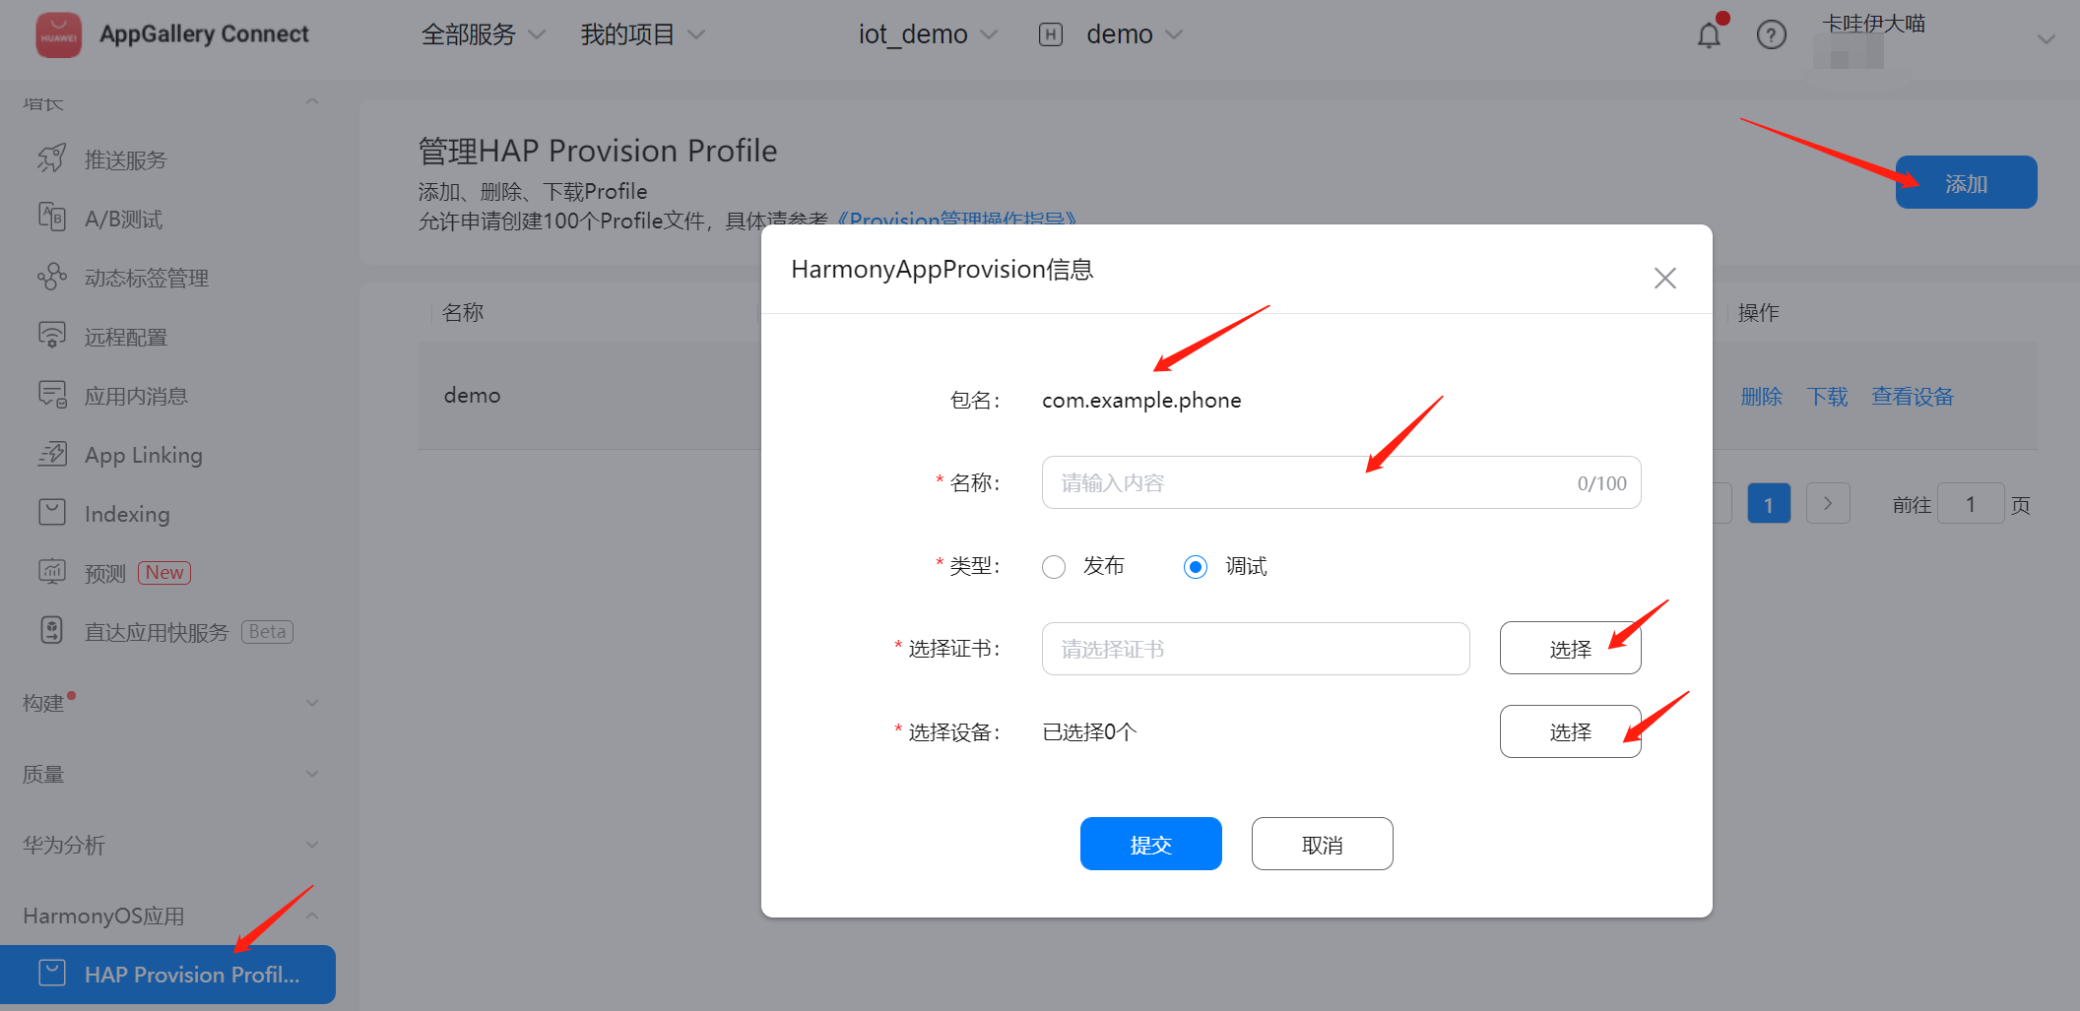Click the 预测 sidebar icon
This screenshot has height=1011, width=2080.
(x=52, y=572)
